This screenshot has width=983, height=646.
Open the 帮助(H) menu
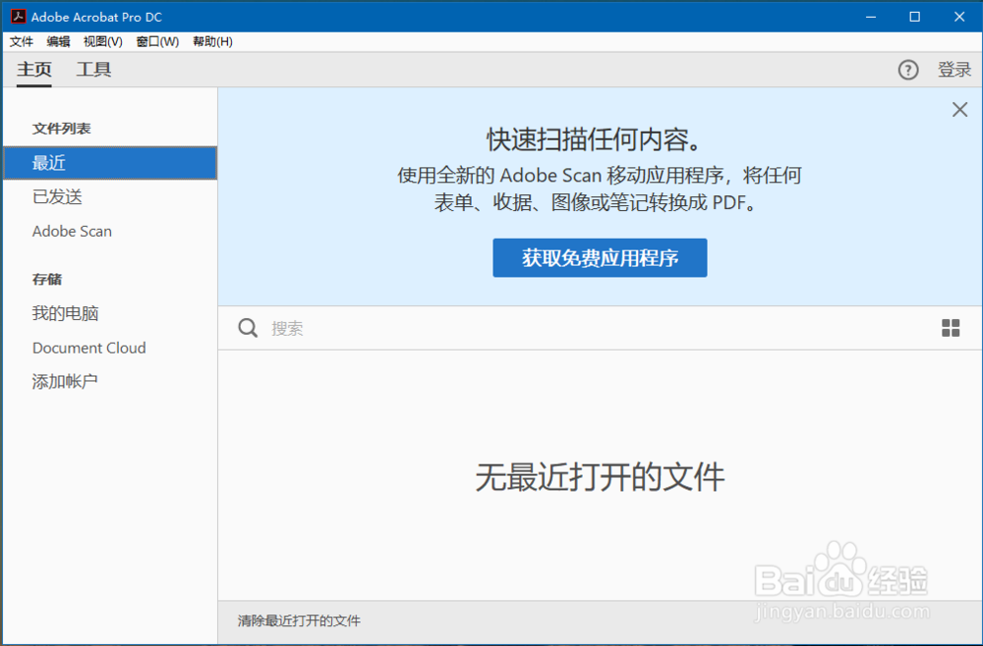pyautogui.click(x=212, y=41)
